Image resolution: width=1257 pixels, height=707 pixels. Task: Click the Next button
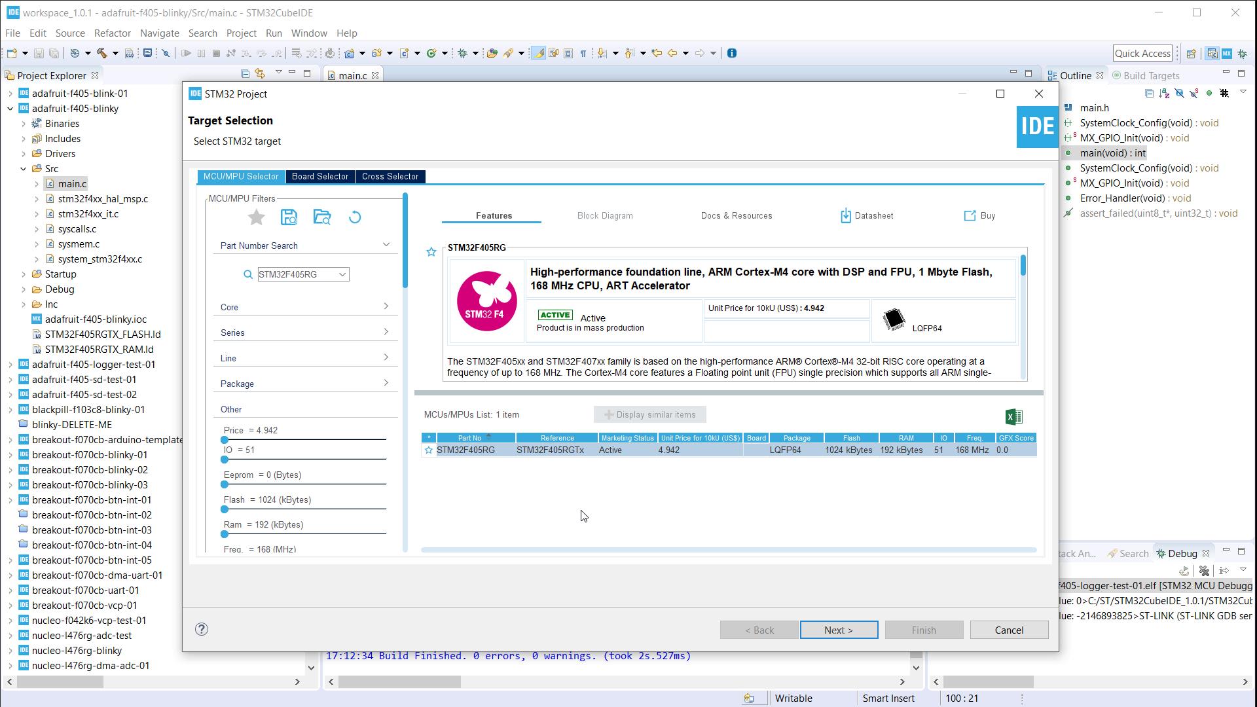coord(839,630)
